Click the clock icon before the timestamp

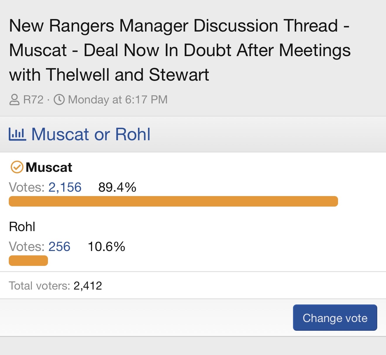(59, 100)
